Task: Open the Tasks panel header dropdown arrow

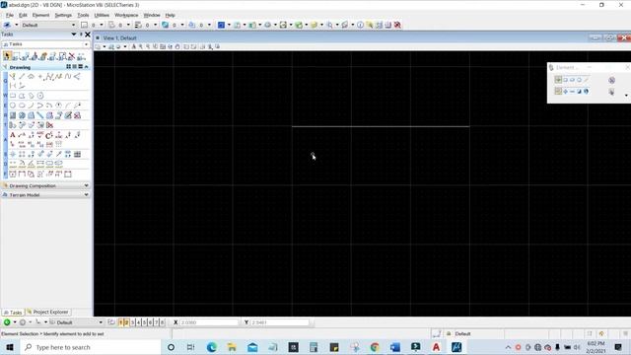Action: click(74, 35)
